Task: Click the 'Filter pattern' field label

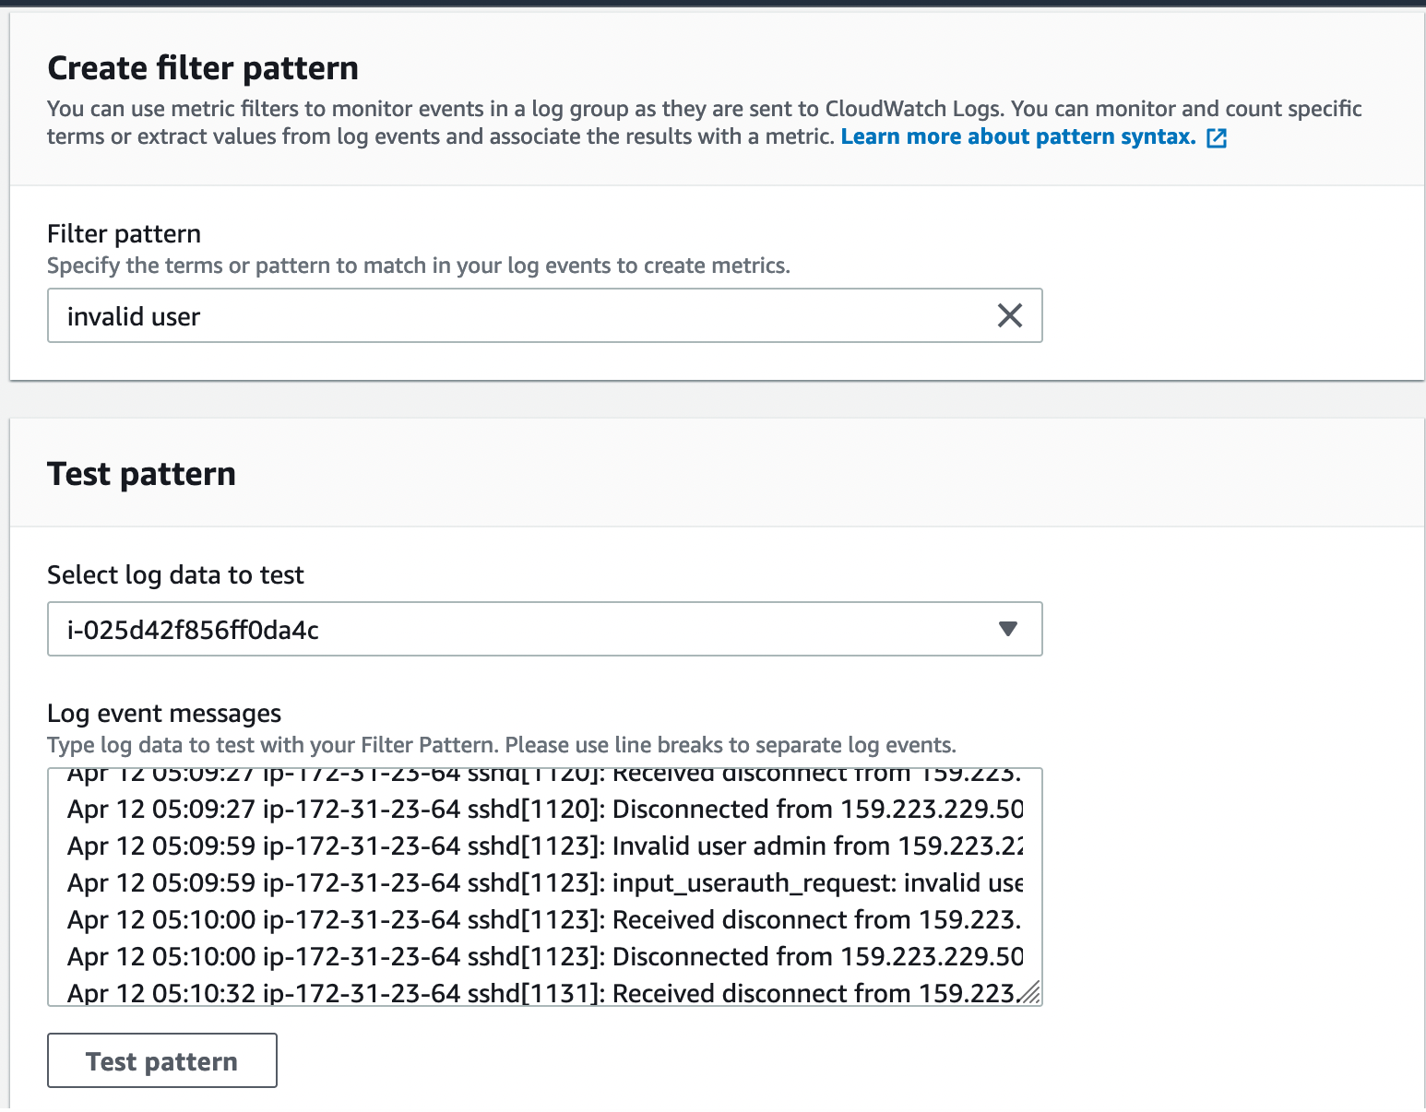Action: point(124,234)
